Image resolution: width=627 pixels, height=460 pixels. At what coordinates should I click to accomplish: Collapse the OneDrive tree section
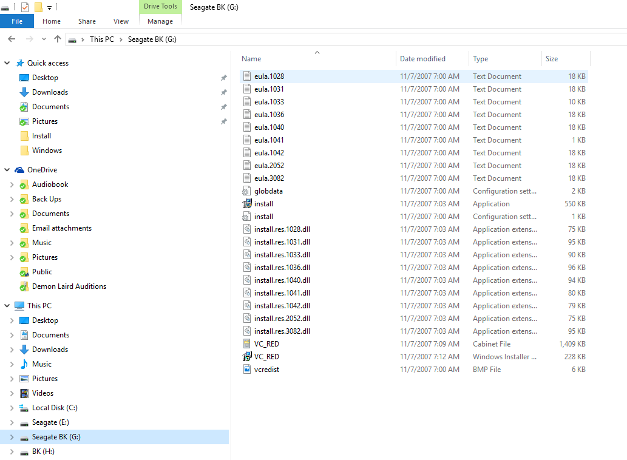point(7,170)
